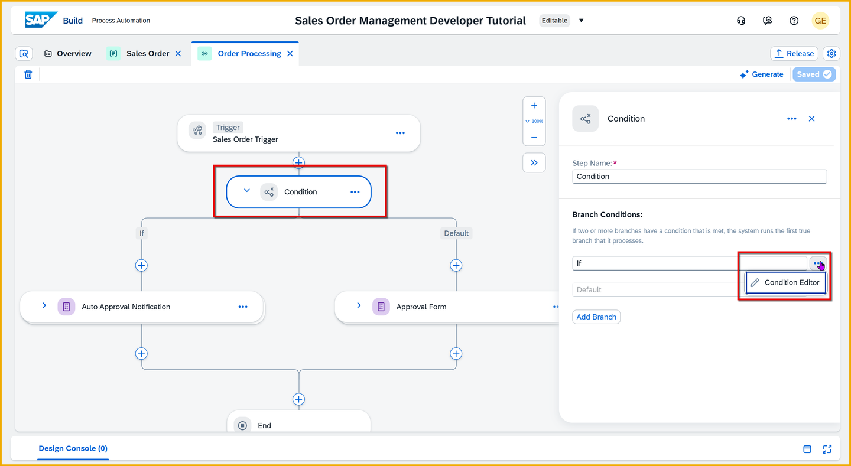Select the Order Processing tab
Viewport: 851px width, 466px height.
coord(245,54)
